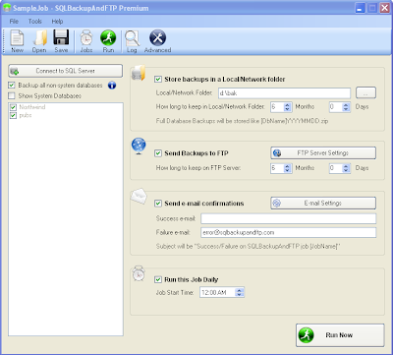Image resolution: width=393 pixels, height=355 pixels.
Task: Uncheck the pubs database
Action: click(x=13, y=115)
